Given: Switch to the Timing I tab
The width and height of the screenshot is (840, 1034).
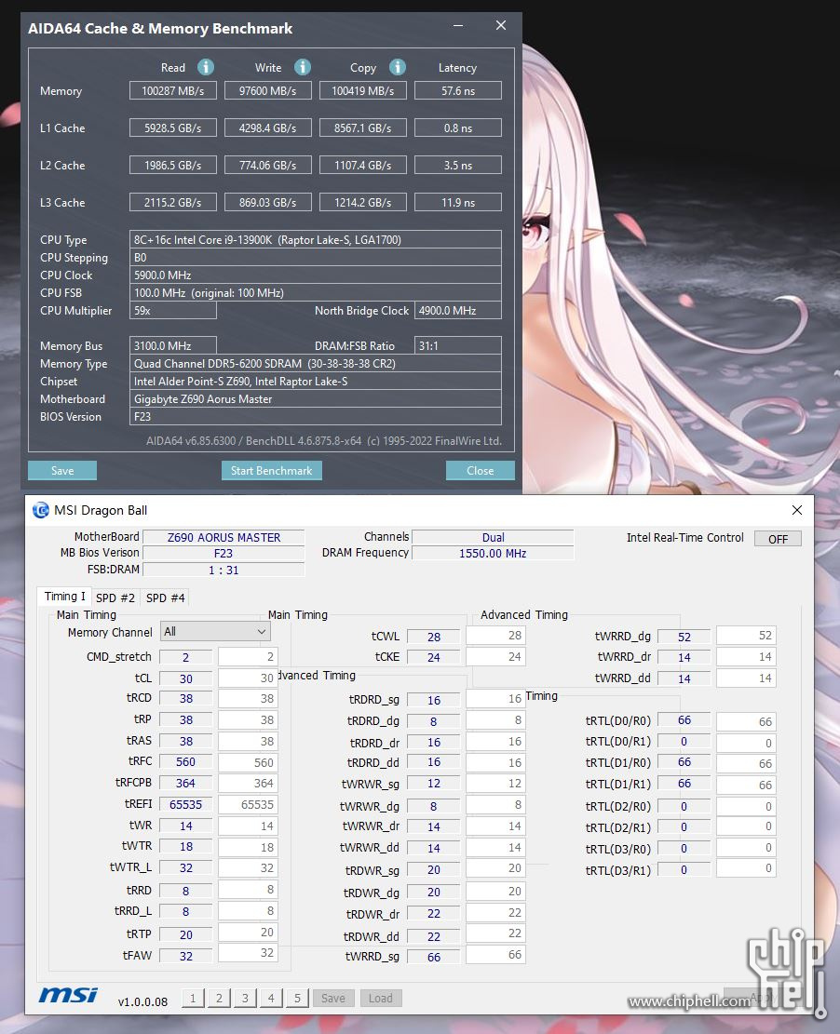Looking at the screenshot, I should point(64,597).
